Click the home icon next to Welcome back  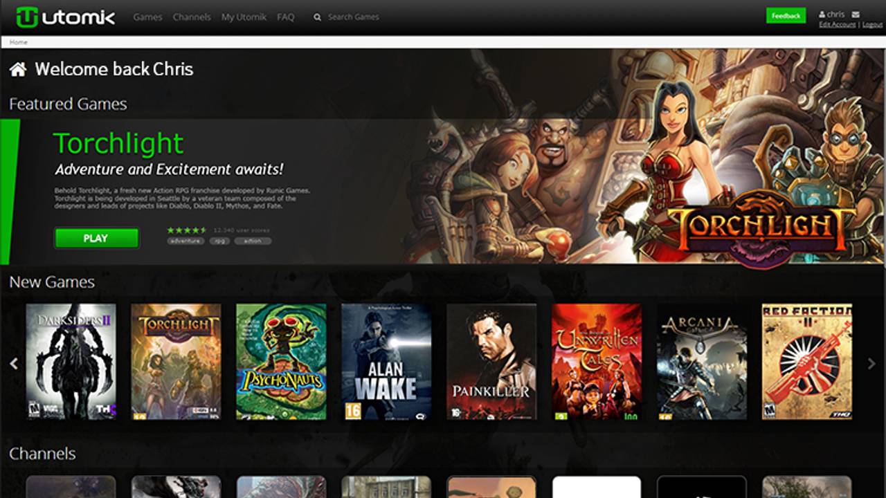point(18,69)
